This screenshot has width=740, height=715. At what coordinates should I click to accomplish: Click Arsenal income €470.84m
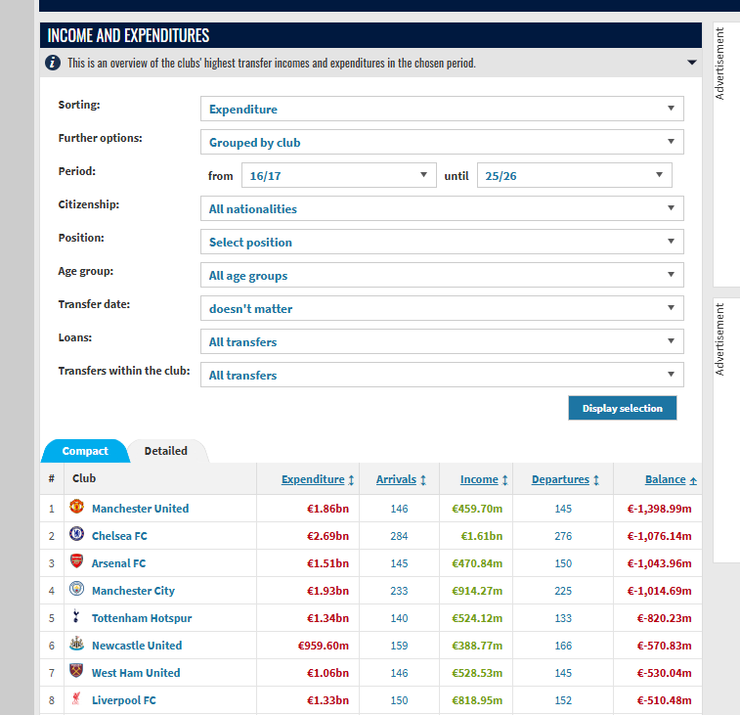[477, 563]
